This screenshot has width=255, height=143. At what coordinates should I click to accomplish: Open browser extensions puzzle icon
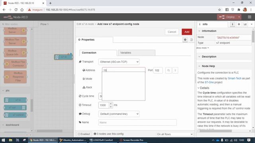tap(239, 10)
